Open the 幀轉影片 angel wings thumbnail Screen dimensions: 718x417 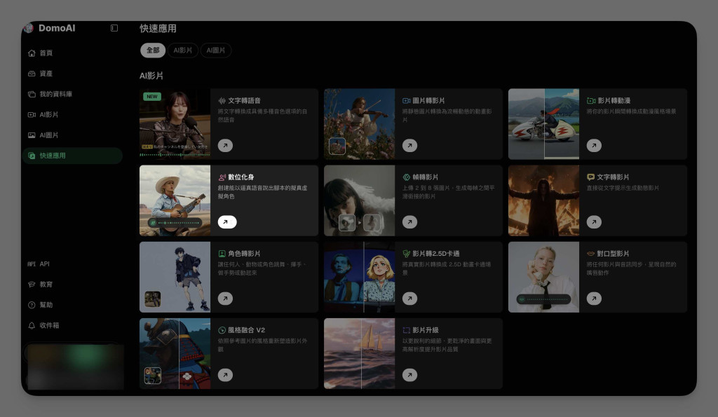(x=360, y=200)
